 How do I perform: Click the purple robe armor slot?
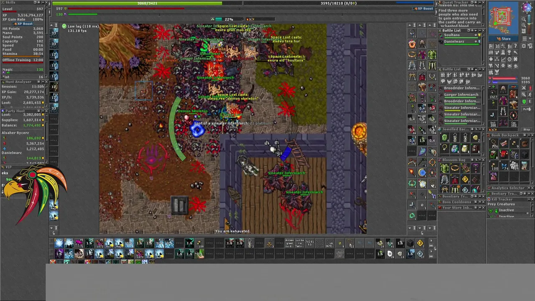click(x=503, y=100)
